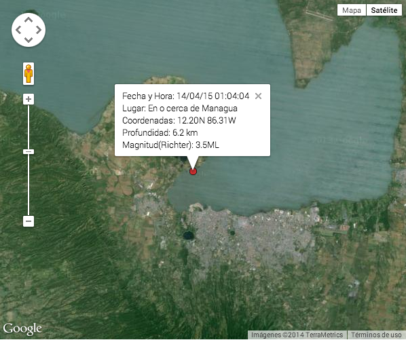This screenshot has width=406, height=340.
Task: Click the Google logo
Action: (x=22, y=328)
